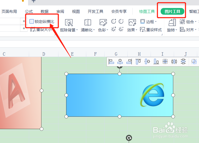Viewport: 199px width, 143px height.
Task: Select column header D
Action: 44,54
